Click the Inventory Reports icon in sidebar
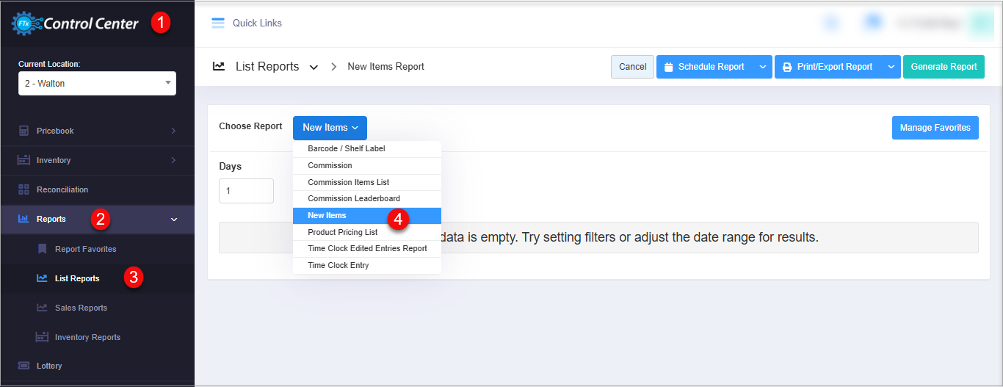1003x387 pixels. 42,337
